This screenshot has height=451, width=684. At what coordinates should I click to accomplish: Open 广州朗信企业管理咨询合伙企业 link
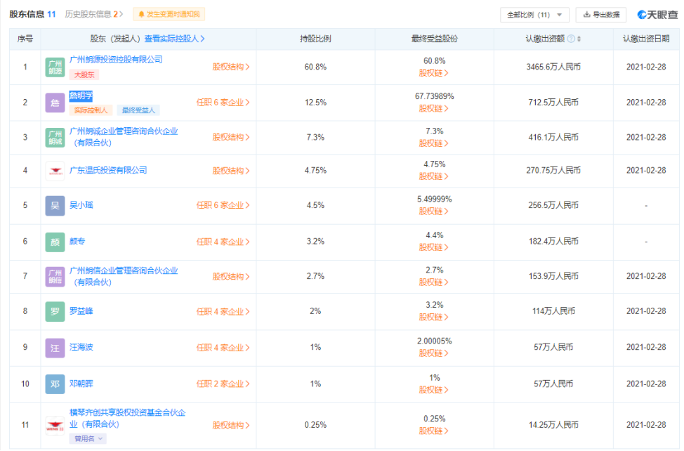[x=124, y=277]
